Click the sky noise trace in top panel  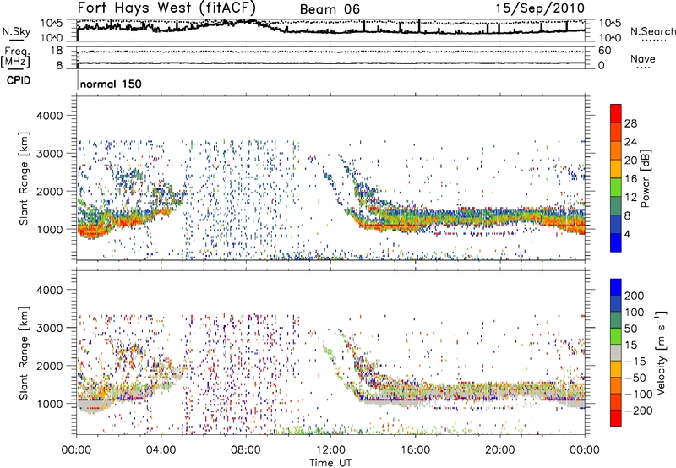click(330, 30)
